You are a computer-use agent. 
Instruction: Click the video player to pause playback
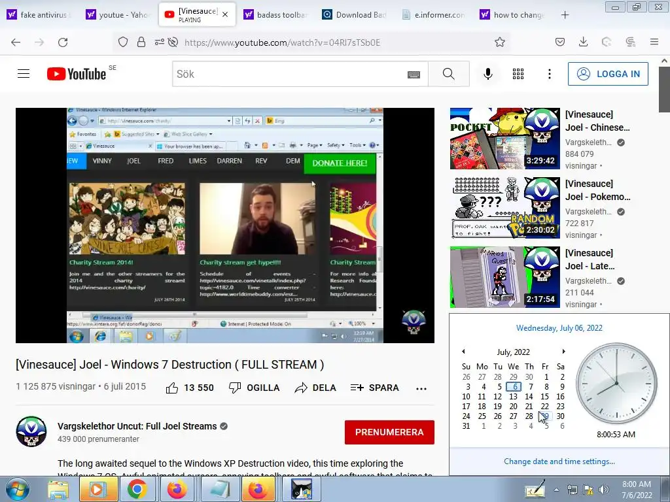tap(225, 225)
